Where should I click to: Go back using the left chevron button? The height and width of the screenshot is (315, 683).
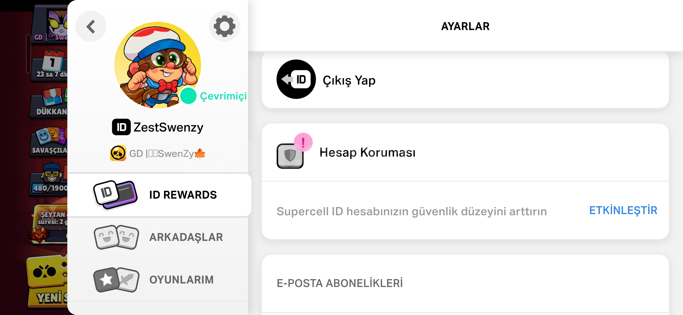(x=91, y=27)
